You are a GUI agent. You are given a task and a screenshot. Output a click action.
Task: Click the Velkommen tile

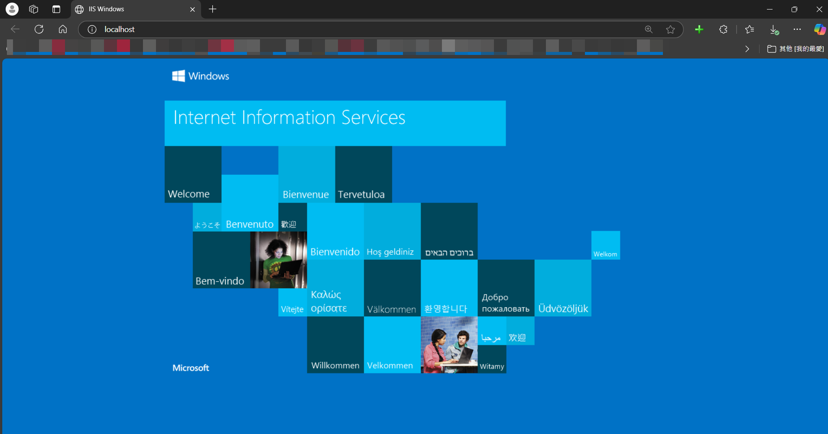coord(392,345)
